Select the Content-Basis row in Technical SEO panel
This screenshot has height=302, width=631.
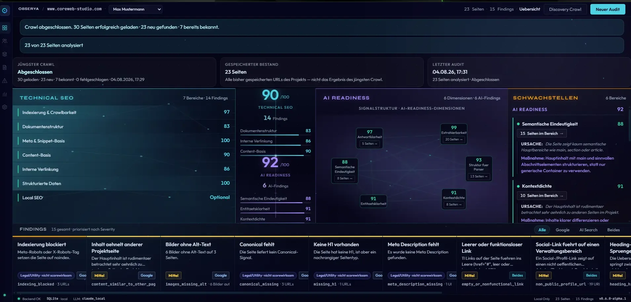[124, 155]
